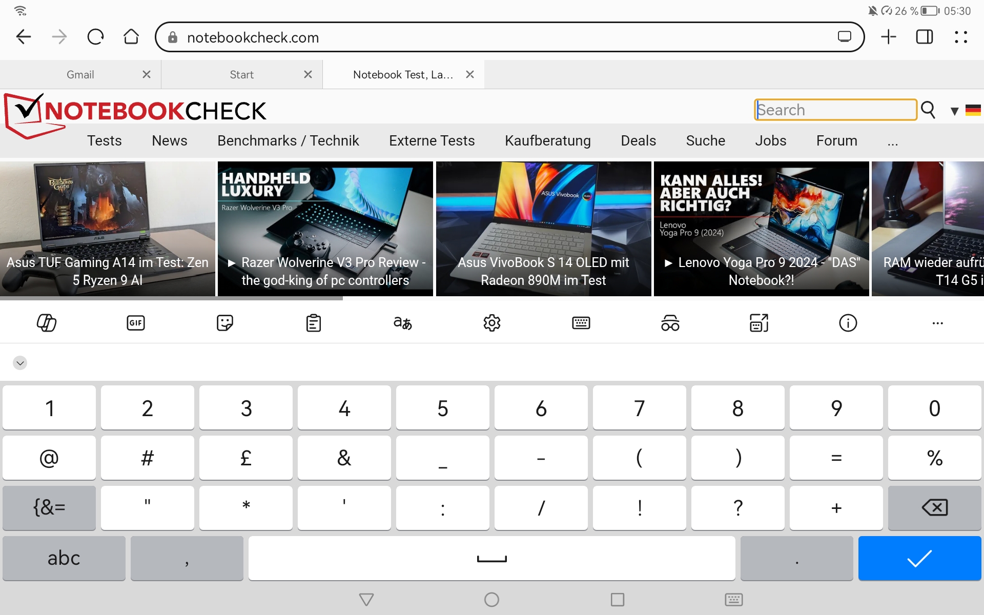Confirm with the blue checkmark key

pos(919,558)
